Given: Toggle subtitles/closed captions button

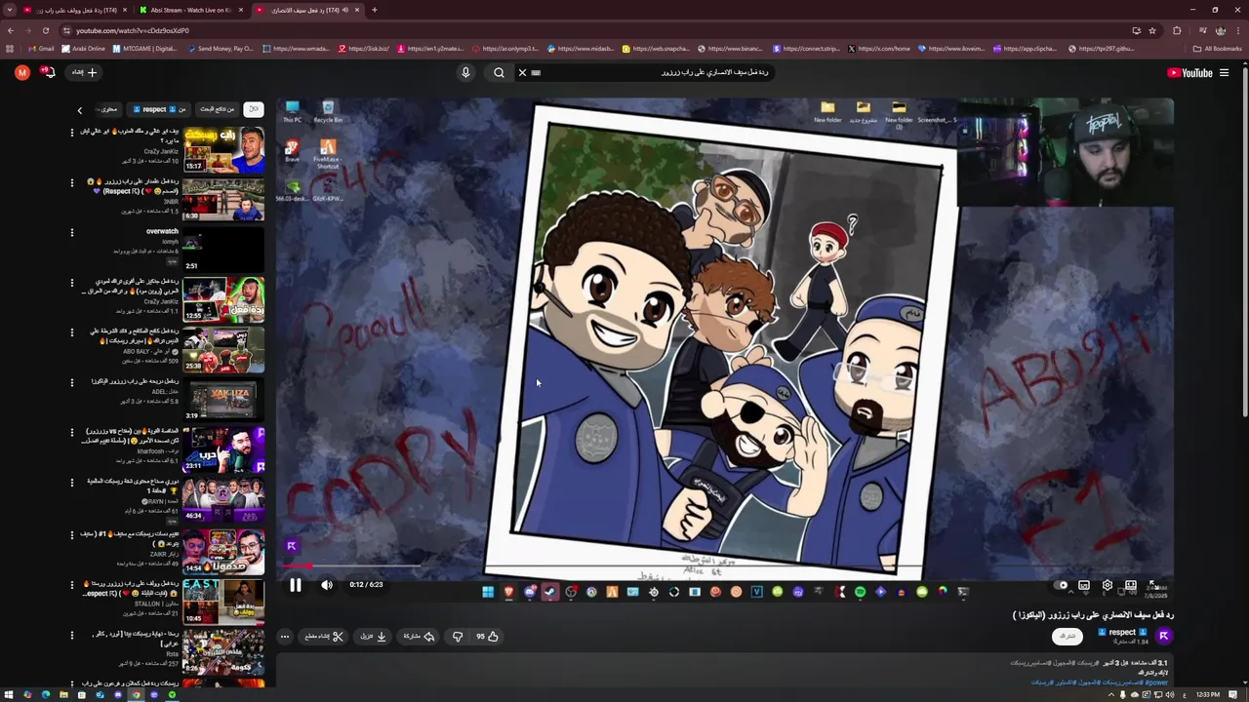Looking at the screenshot, I should [x=1084, y=585].
